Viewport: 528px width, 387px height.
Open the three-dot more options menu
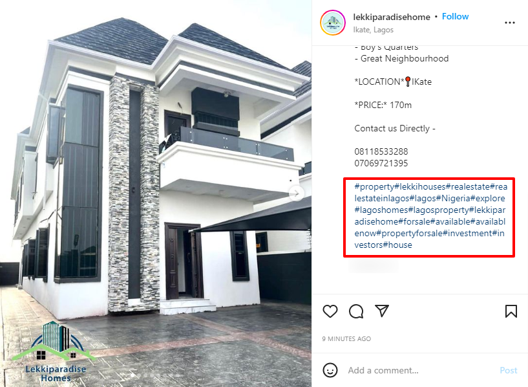coord(510,23)
